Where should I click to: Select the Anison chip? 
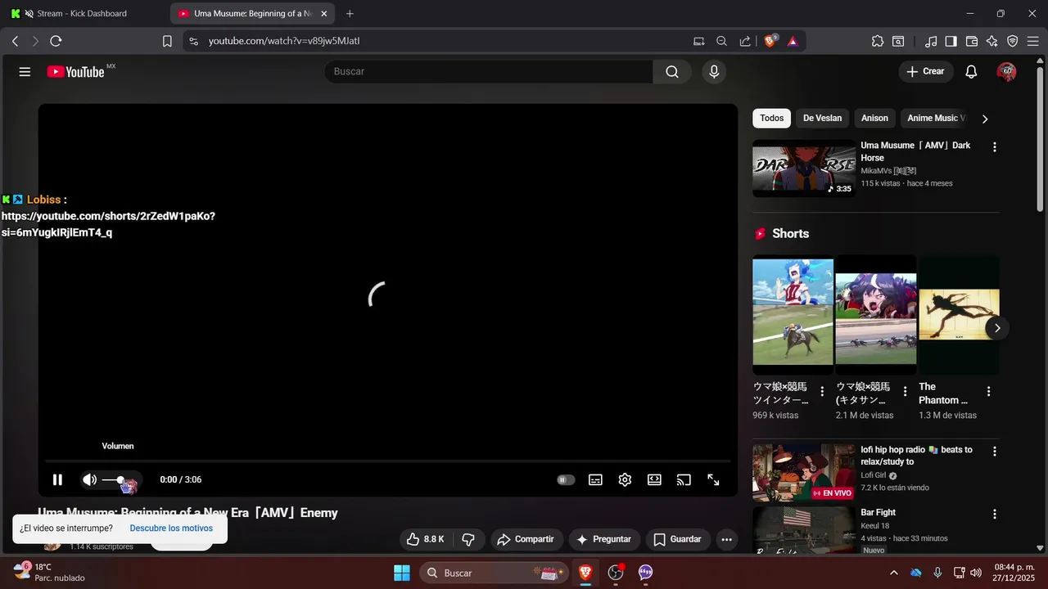click(x=874, y=119)
